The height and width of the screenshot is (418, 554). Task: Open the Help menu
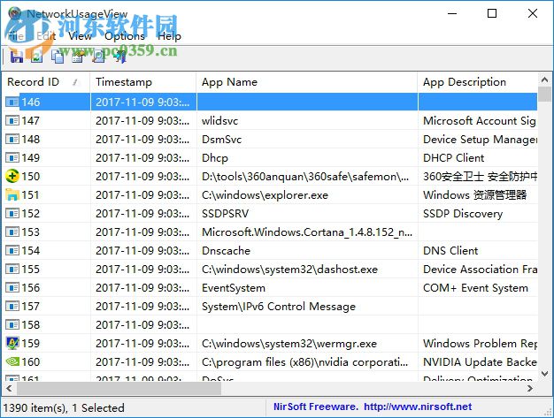169,35
